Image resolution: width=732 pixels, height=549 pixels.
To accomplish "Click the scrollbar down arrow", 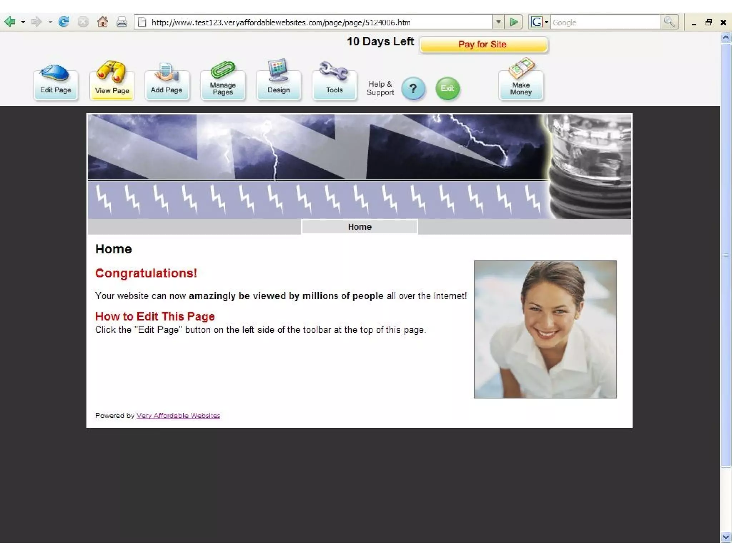I will click(726, 537).
